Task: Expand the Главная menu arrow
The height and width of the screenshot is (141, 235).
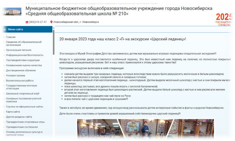Action: (x=4, y=37)
